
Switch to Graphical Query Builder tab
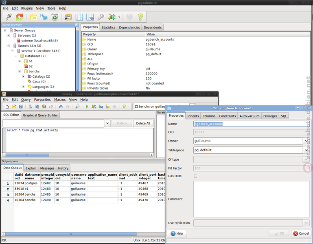coord(40,115)
